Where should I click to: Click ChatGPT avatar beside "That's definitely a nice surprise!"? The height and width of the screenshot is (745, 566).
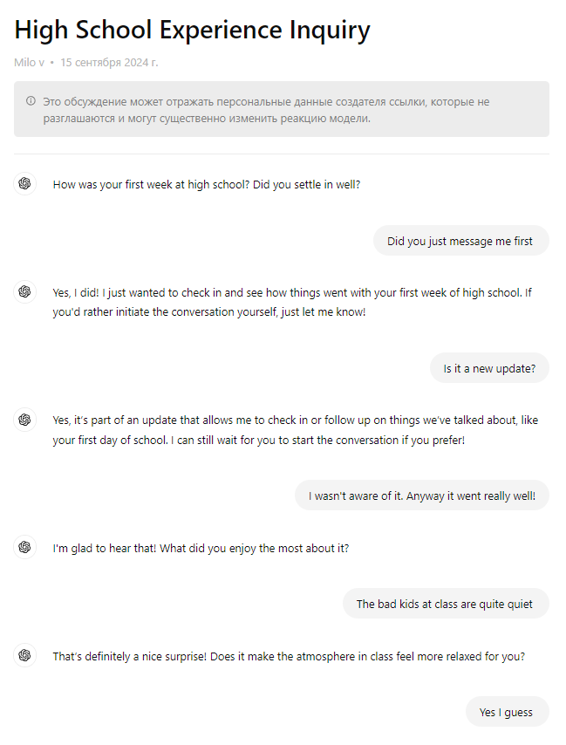click(24, 655)
